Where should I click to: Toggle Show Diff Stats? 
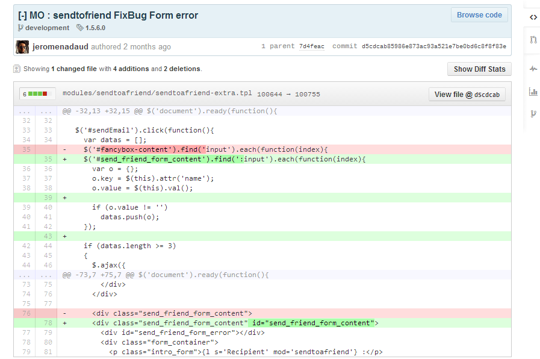point(479,69)
